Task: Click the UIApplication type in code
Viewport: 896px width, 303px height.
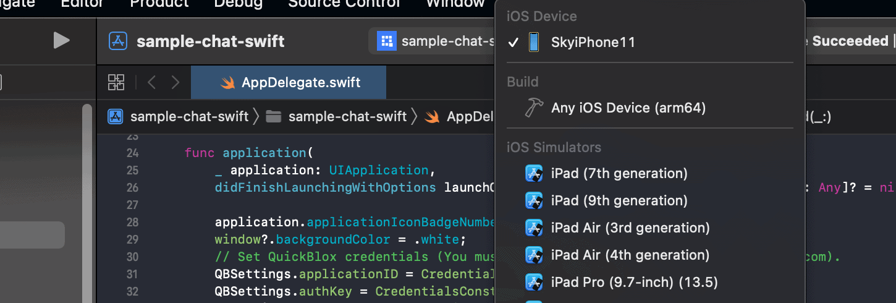Action: [x=379, y=170]
